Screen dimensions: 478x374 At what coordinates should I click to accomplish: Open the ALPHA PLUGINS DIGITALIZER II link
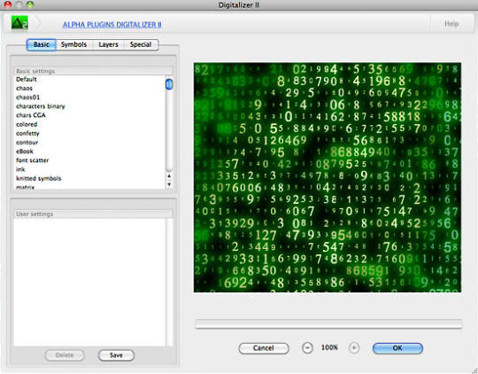click(x=112, y=25)
